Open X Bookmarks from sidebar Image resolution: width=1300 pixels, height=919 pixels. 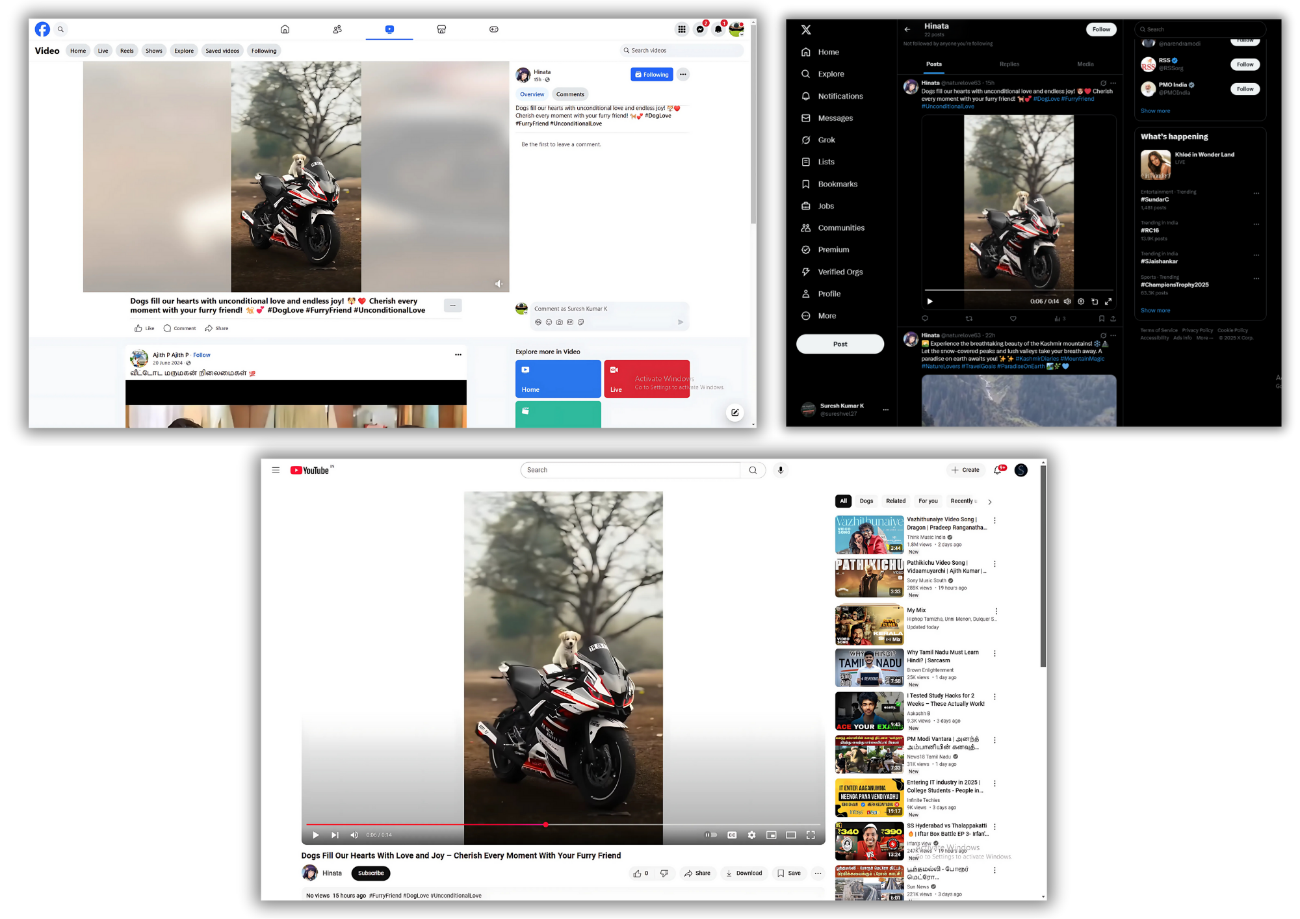[x=837, y=184]
